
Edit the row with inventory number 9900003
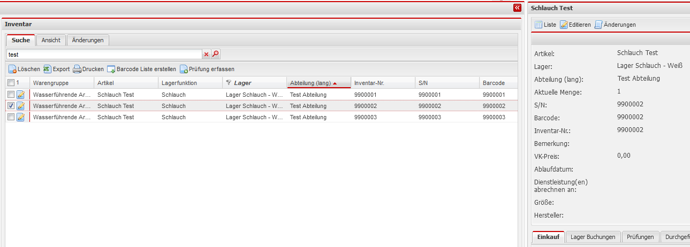pos(21,117)
